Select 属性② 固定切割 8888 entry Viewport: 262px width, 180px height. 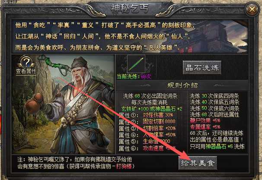(147, 121)
